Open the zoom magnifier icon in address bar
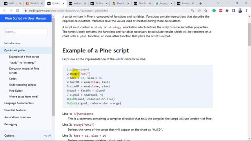The width and height of the screenshot is (251, 141). [193, 11]
